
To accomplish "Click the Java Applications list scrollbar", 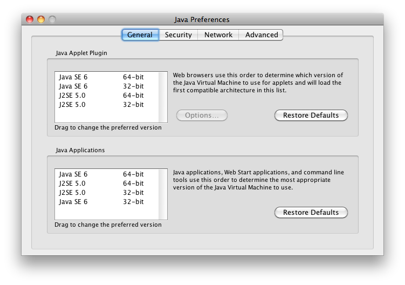I will coord(163,194).
